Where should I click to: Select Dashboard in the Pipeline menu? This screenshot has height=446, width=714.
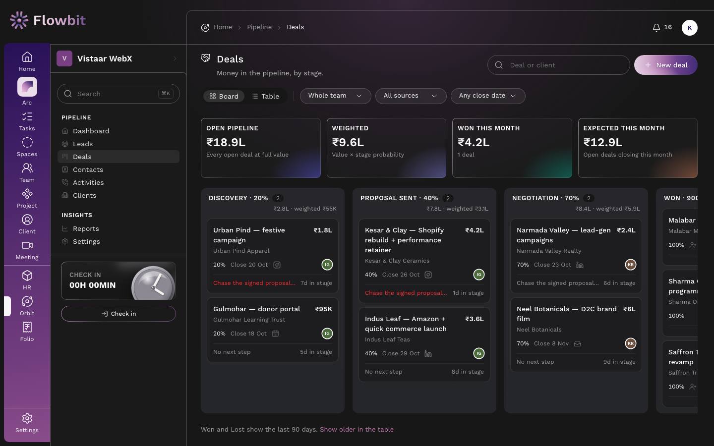coord(119,131)
